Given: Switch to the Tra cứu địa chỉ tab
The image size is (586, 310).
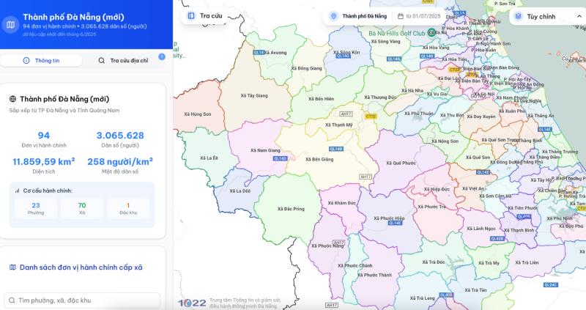Looking at the screenshot, I should [x=124, y=60].
